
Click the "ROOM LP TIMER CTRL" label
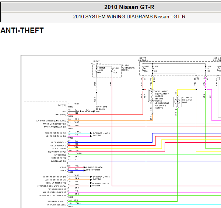pos(56,183)
